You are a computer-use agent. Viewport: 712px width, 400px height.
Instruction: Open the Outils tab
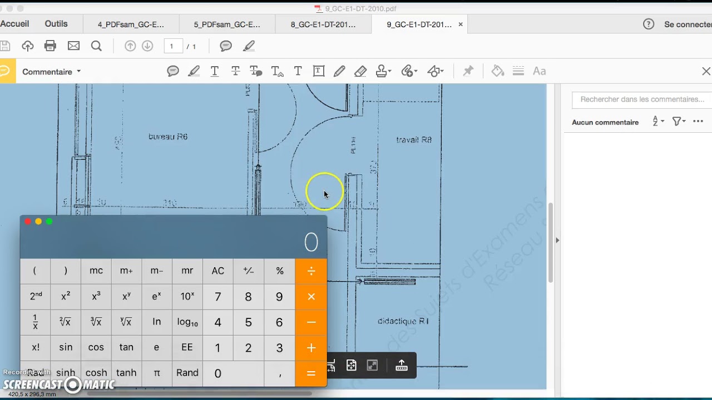point(56,24)
